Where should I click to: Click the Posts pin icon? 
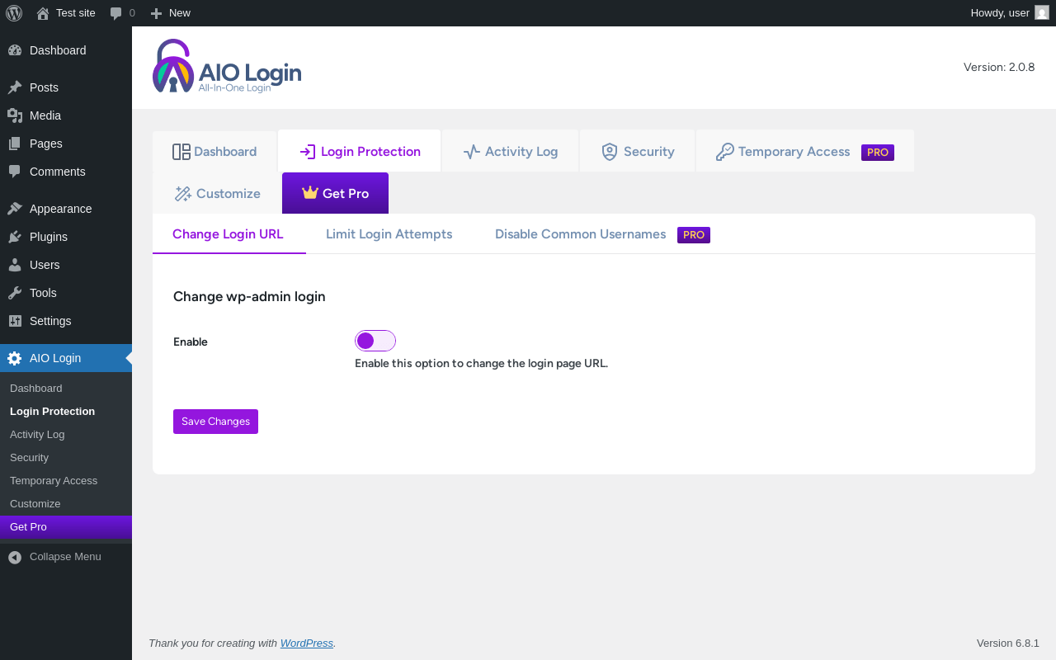(x=15, y=87)
